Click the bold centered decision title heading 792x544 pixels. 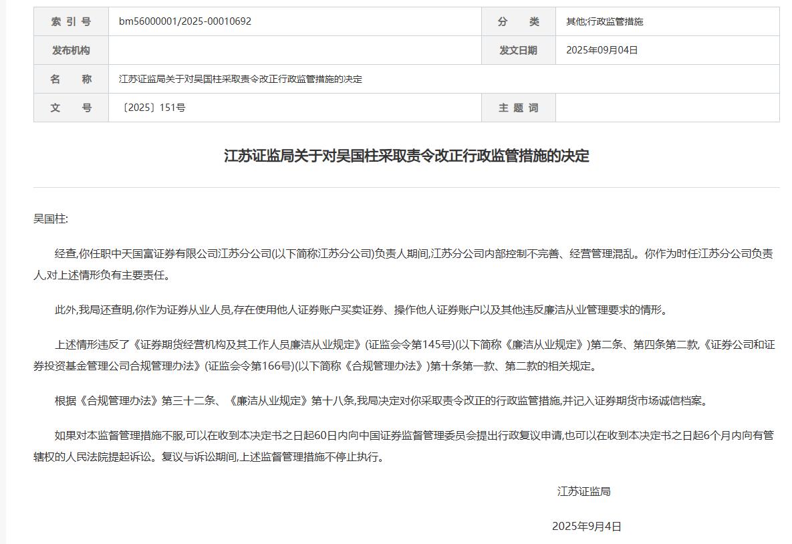point(406,156)
